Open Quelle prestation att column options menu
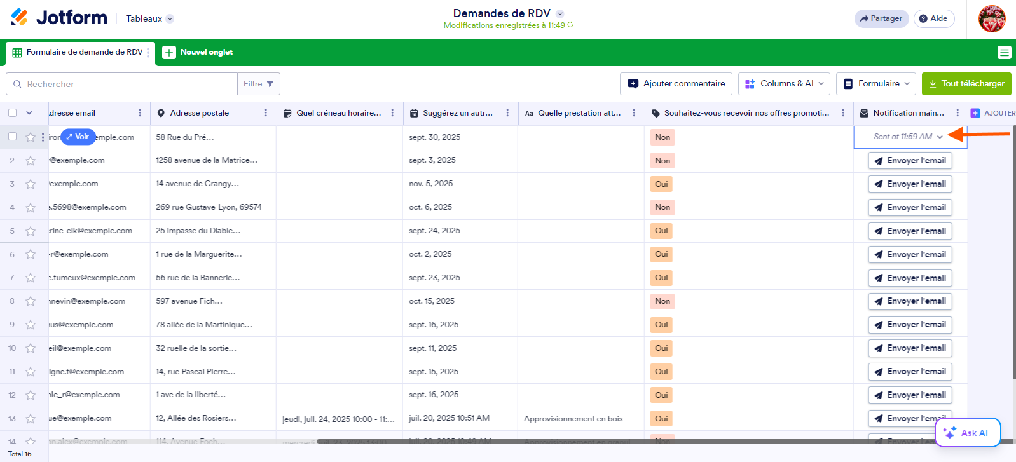The width and height of the screenshot is (1016, 462). [634, 113]
